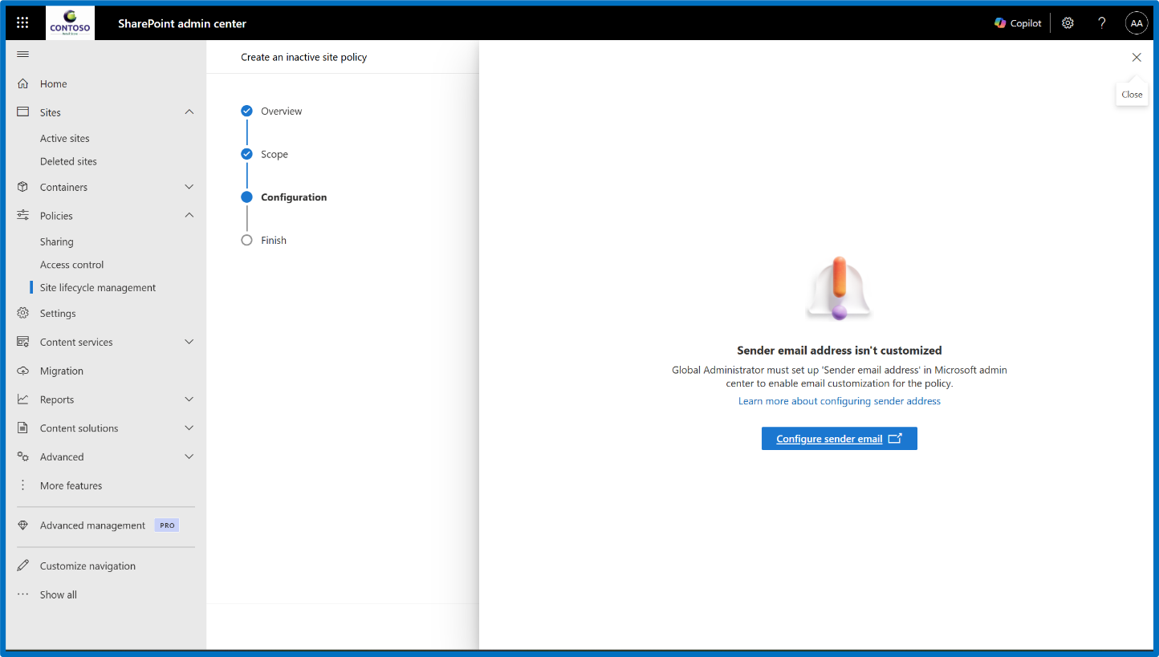Click Configure sender email button
This screenshot has width=1159, height=657.
(x=839, y=438)
